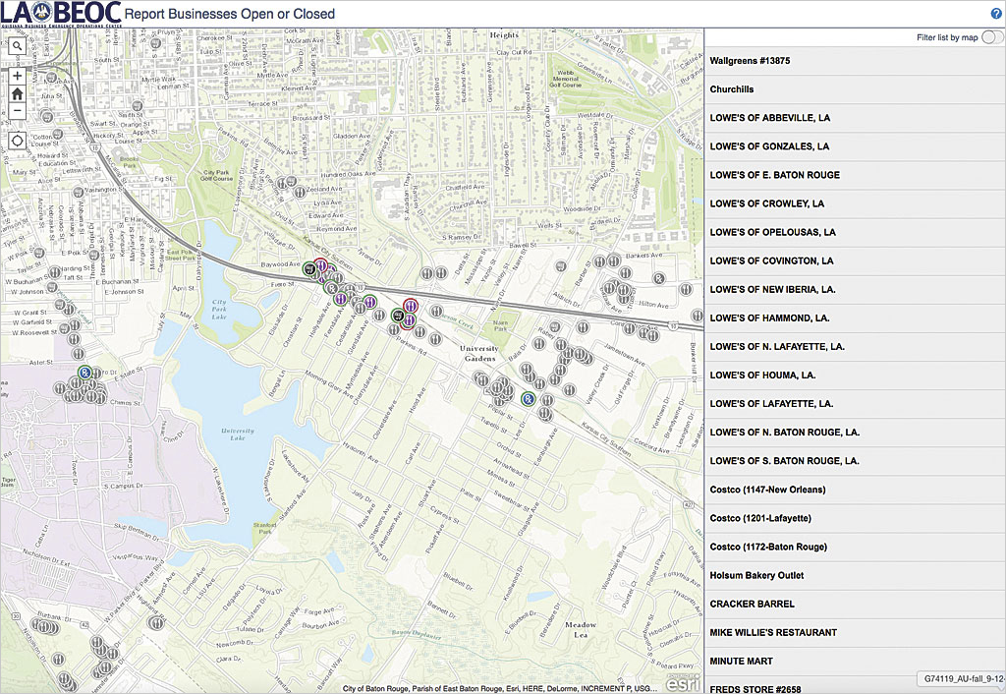Select LOWE'S OF NEW IBERIA, LA.

click(x=855, y=290)
